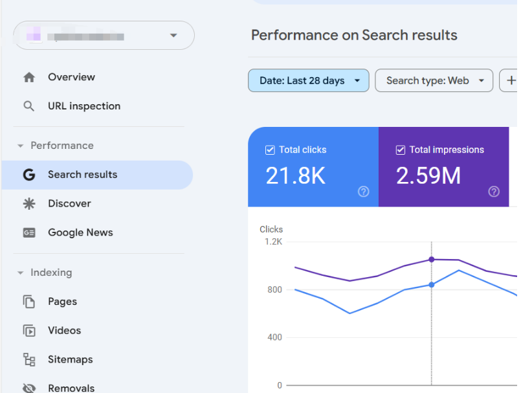Viewport: 521px width, 393px height.
Task: Click the URL inspection magnifier icon
Action: tap(29, 106)
